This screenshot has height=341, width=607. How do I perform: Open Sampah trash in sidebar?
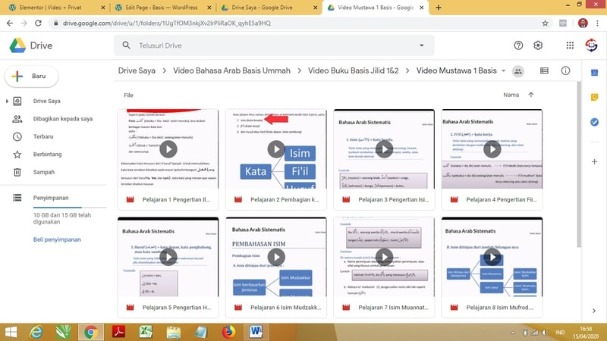(43, 172)
